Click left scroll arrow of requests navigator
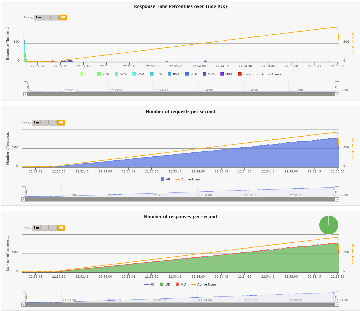Viewport: 360px width, 311px height. (x=23, y=199)
